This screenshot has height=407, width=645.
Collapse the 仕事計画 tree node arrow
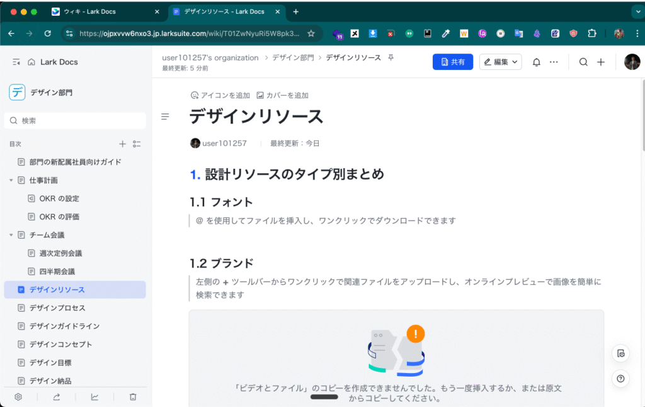pyautogui.click(x=11, y=180)
